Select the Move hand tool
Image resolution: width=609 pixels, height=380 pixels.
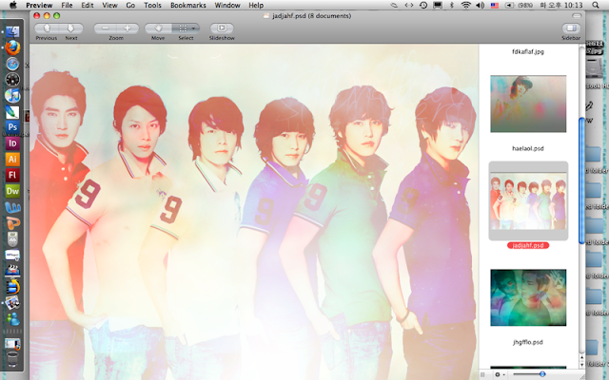coord(158,28)
